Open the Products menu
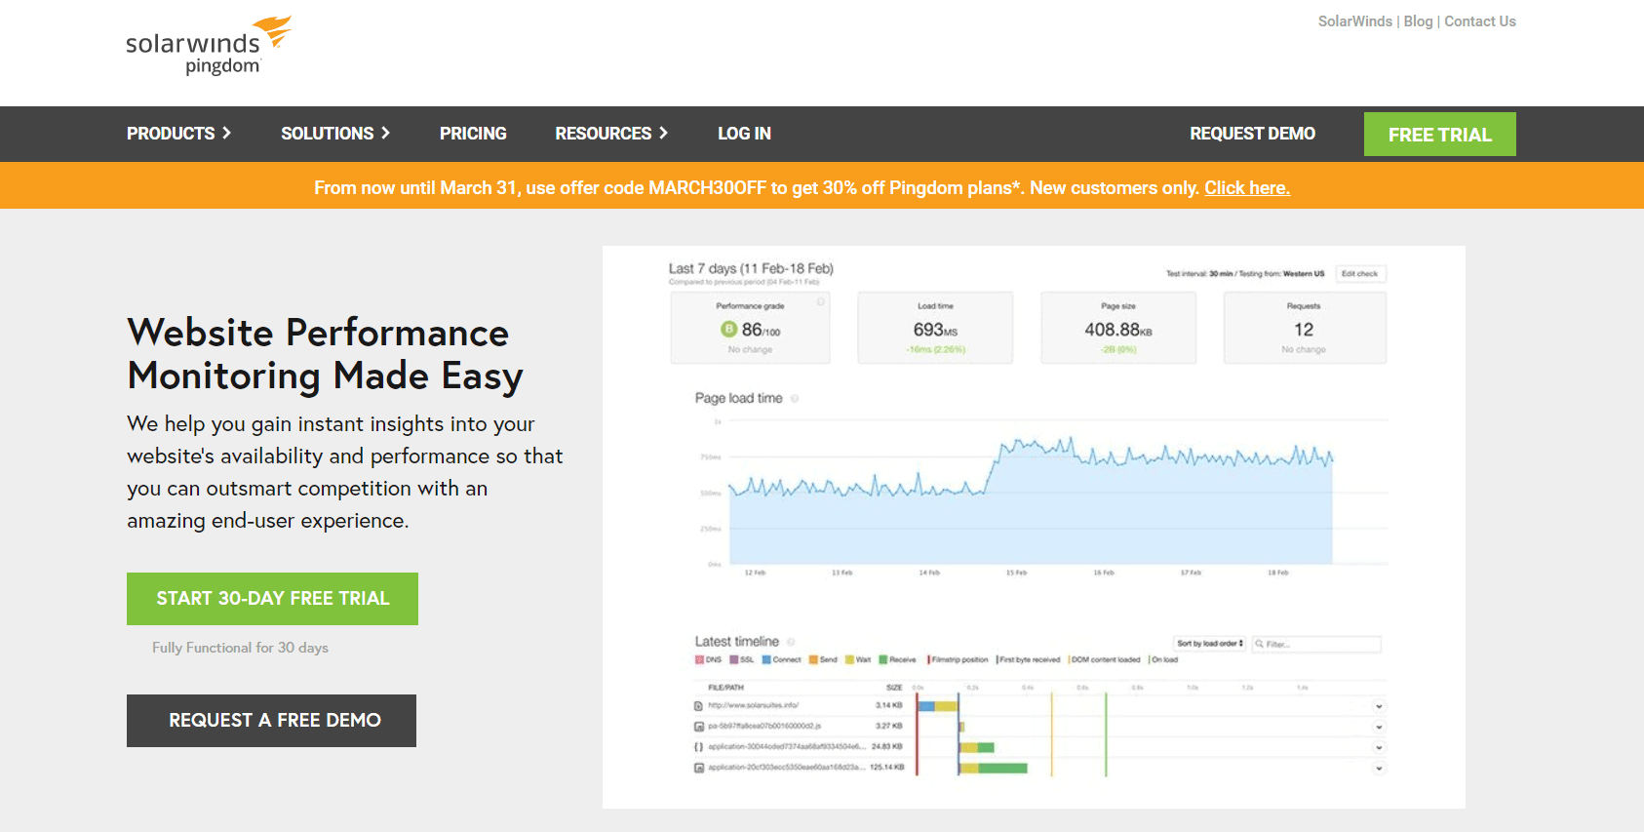Screen dimensions: 1644x832 (x=178, y=134)
